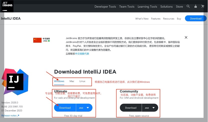The width and height of the screenshot is (208, 122).
Task: Download the Ultimate edition
Action: [x=65, y=108]
